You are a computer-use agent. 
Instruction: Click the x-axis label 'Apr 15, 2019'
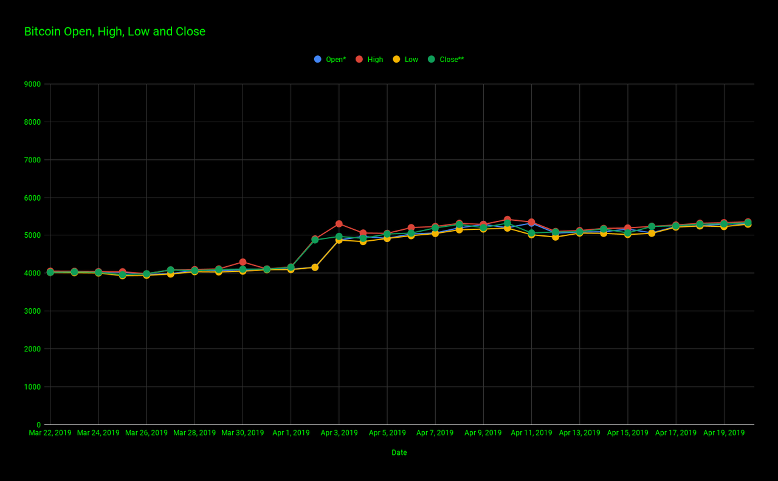click(x=628, y=433)
